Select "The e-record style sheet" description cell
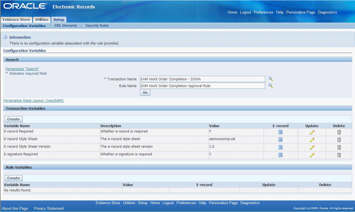Screen dimensions: 355x212 click(x=120, y=139)
